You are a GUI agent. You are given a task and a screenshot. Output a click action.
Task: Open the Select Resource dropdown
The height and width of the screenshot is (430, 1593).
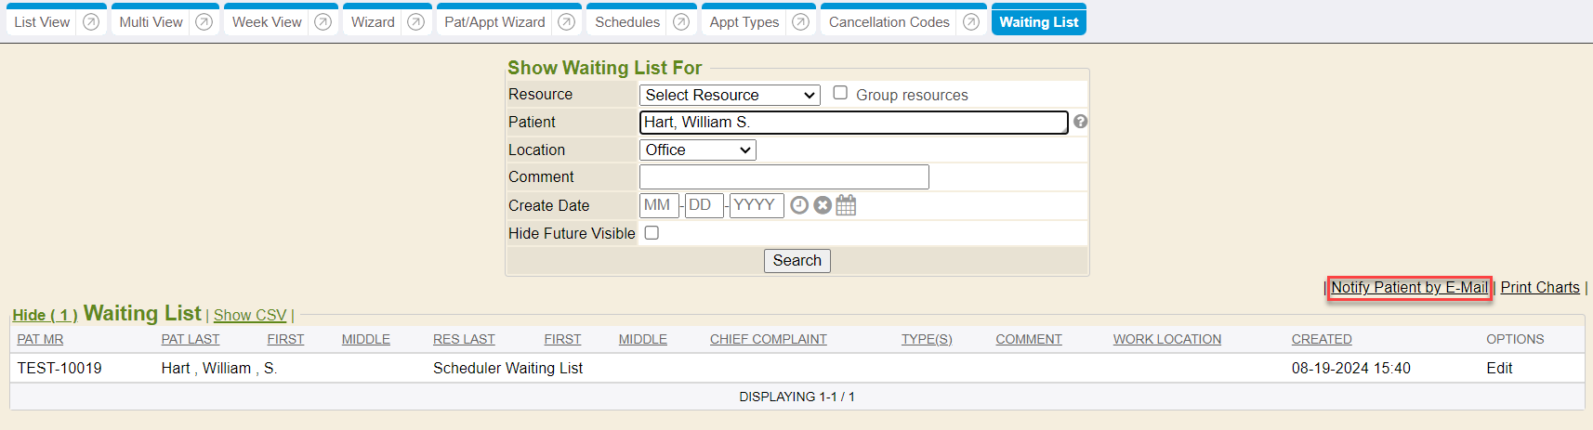pos(730,95)
